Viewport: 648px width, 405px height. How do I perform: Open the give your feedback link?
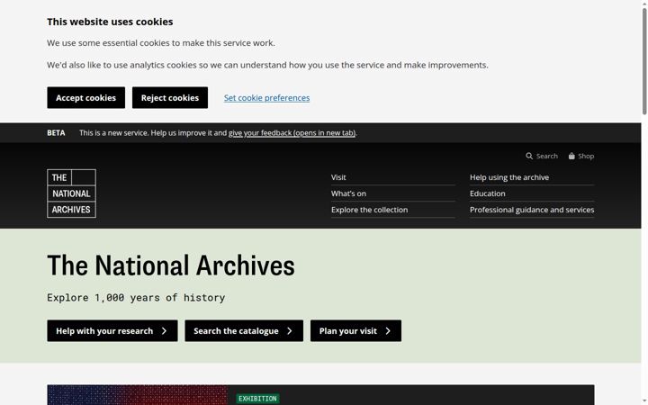click(292, 133)
